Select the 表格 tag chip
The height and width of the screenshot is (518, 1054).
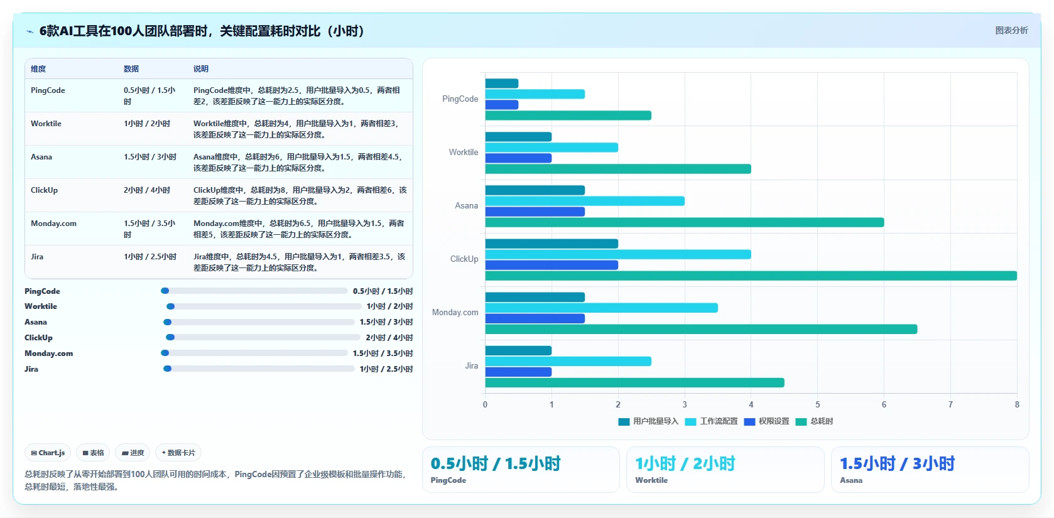pos(93,453)
